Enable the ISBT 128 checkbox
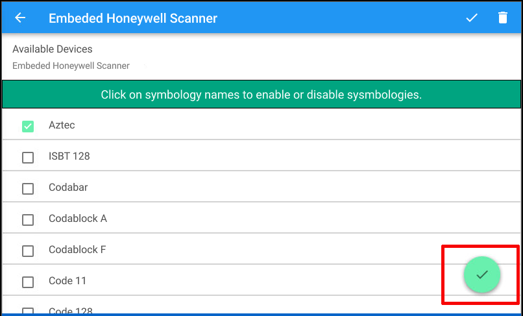The image size is (523, 316). click(x=28, y=158)
